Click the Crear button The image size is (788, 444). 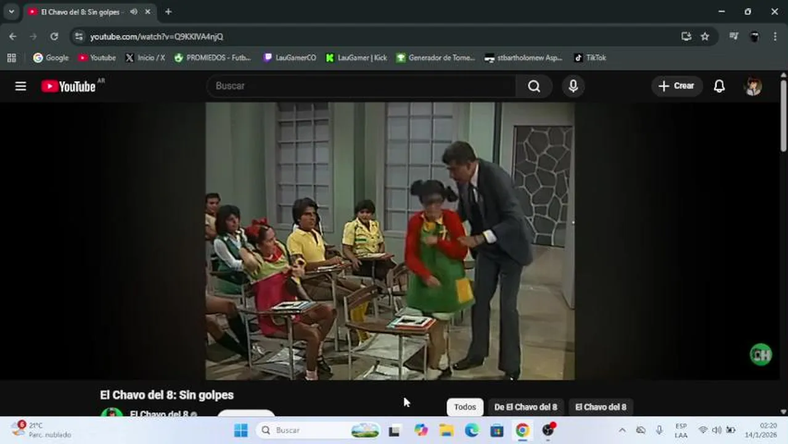[676, 86]
